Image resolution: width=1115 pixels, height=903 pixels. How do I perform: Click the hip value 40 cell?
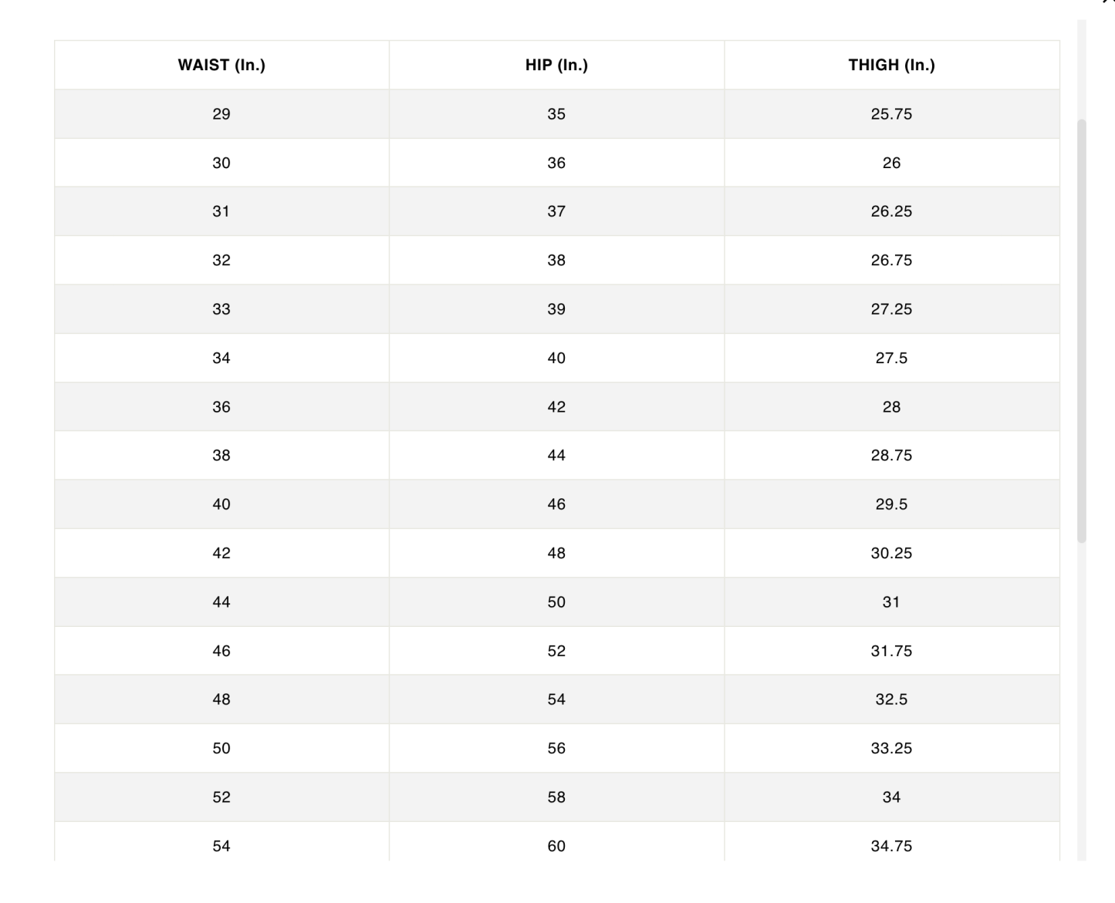(x=556, y=358)
